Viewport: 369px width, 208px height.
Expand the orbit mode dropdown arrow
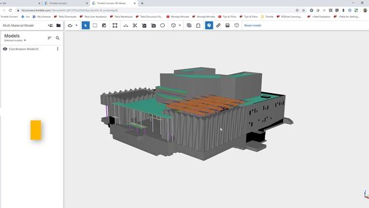[76, 25]
